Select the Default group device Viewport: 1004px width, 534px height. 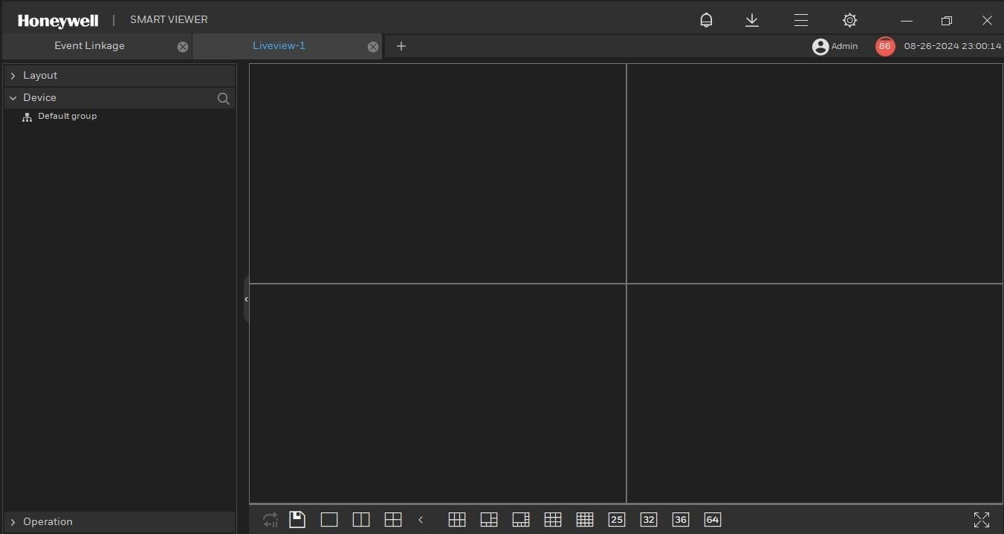tap(67, 116)
